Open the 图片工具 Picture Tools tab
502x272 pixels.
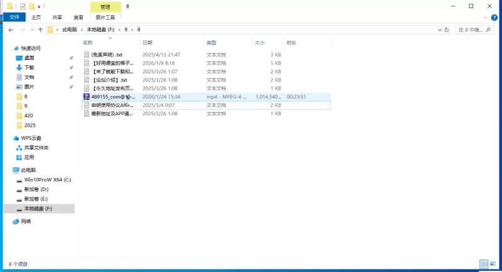105,18
